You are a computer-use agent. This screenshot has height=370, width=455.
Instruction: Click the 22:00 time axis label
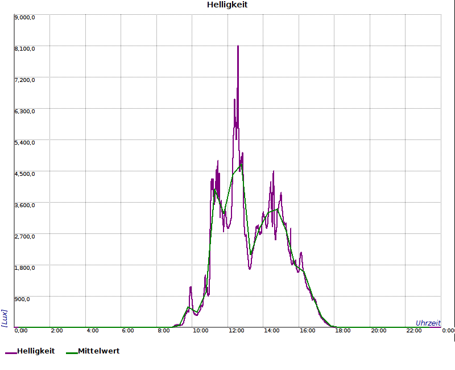[x=414, y=331]
